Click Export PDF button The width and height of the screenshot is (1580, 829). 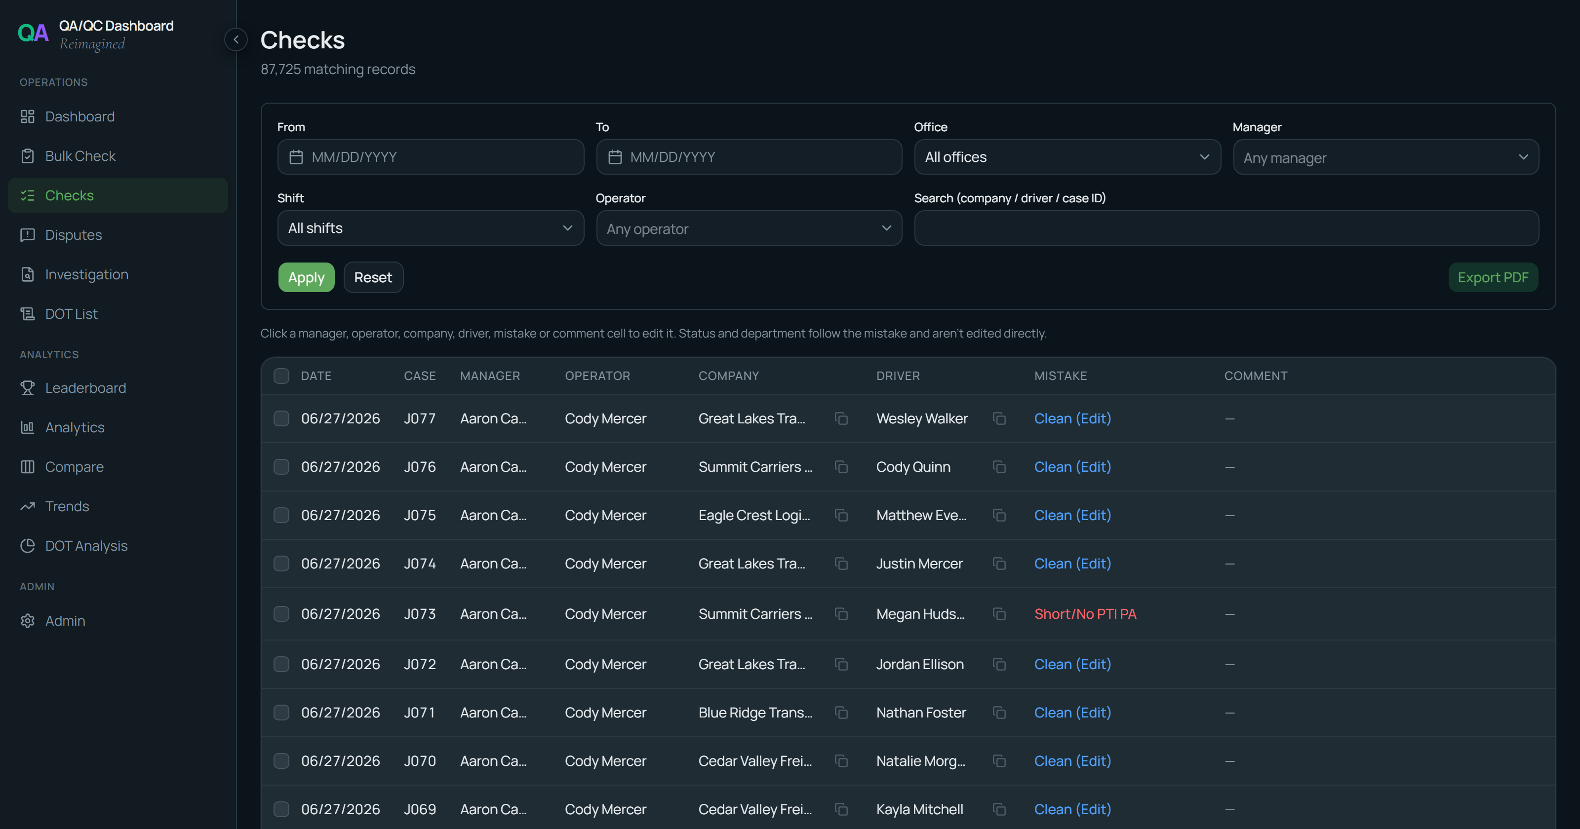[1493, 277]
